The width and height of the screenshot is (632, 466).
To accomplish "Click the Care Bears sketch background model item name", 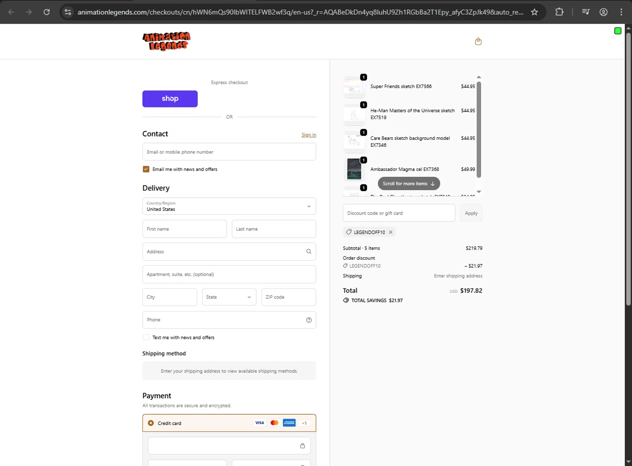I will point(410,141).
